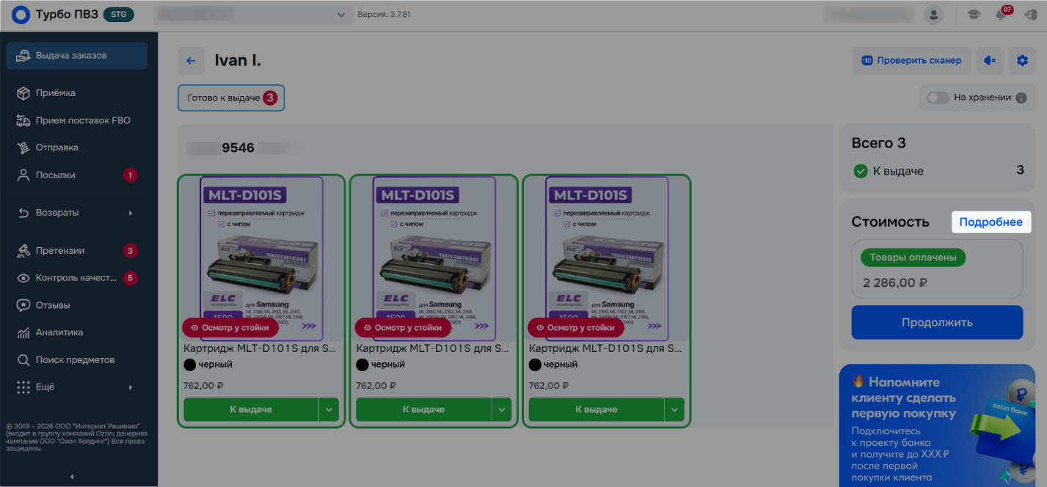Click the Прием поставок FBO truck icon

(23, 120)
